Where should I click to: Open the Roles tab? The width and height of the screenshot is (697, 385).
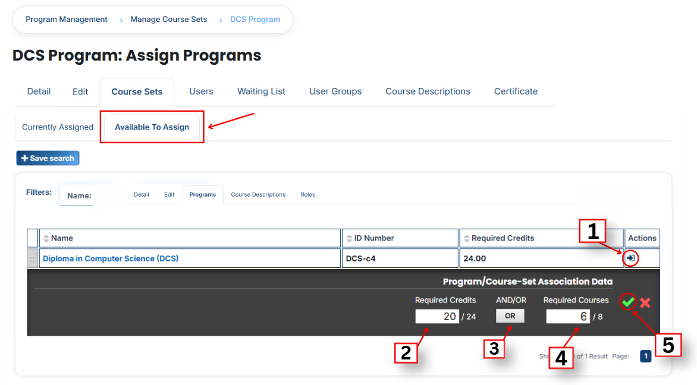pos(307,194)
